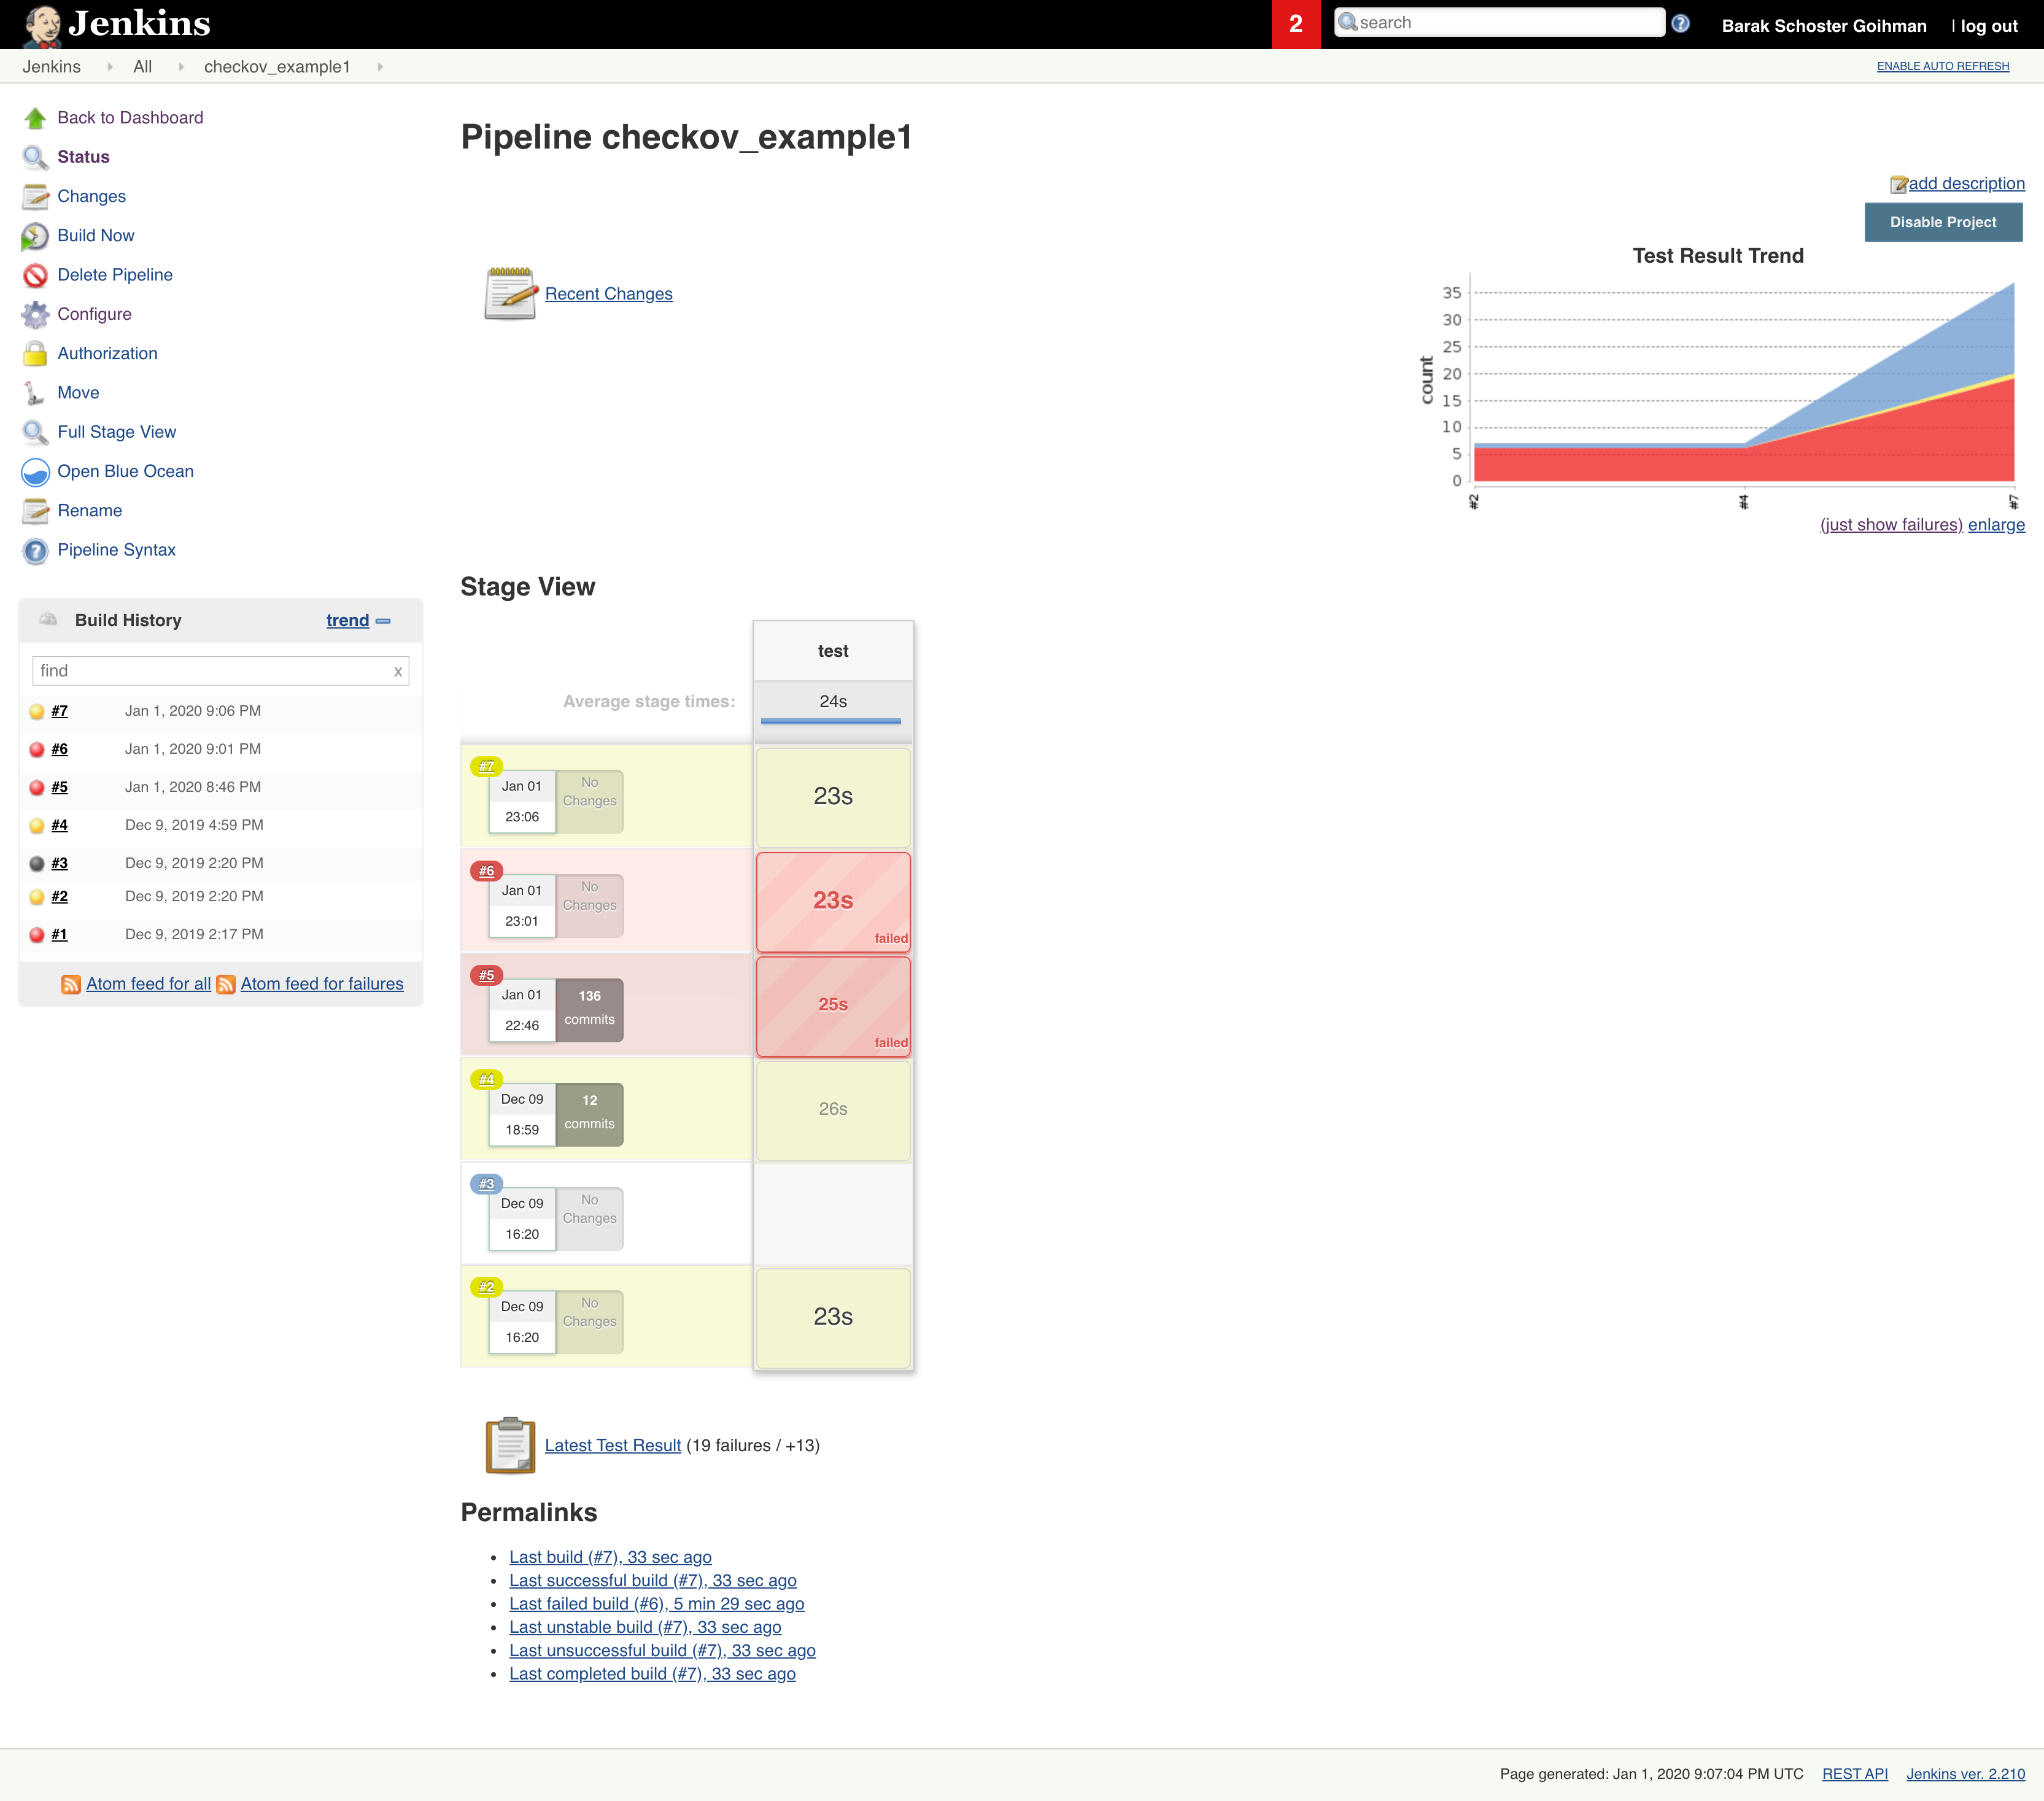The height and width of the screenshot is (1801, 2044).
Task: Select Build Now in the sidebar
Action: tap(96, 236)
